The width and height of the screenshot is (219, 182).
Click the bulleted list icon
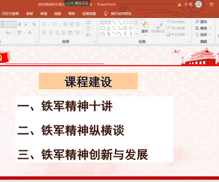coord(45,24)
